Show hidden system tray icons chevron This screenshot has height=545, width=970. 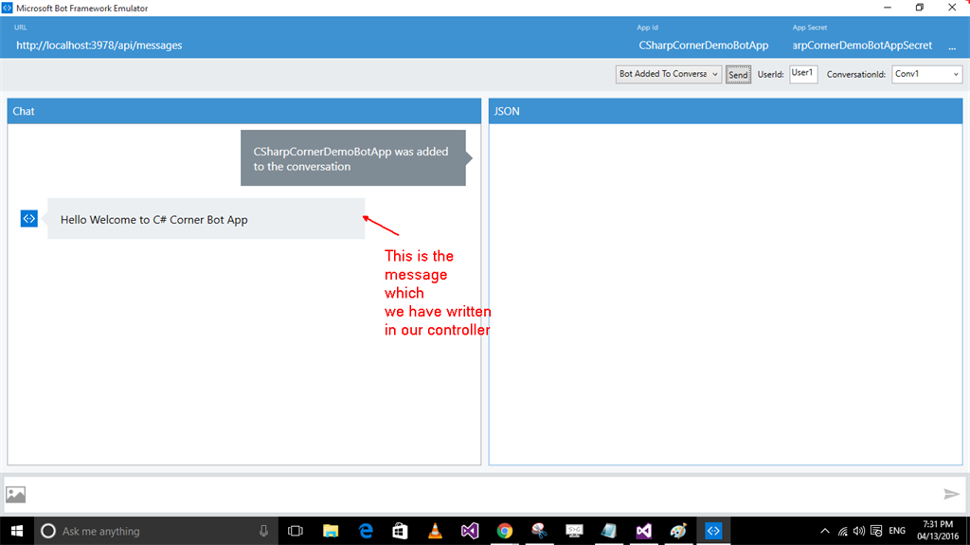(825, 531)
